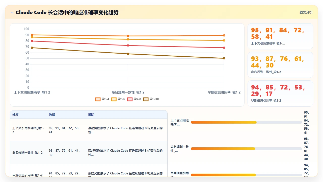Open the 94, 85, 72 stat card

pos(280,93)
